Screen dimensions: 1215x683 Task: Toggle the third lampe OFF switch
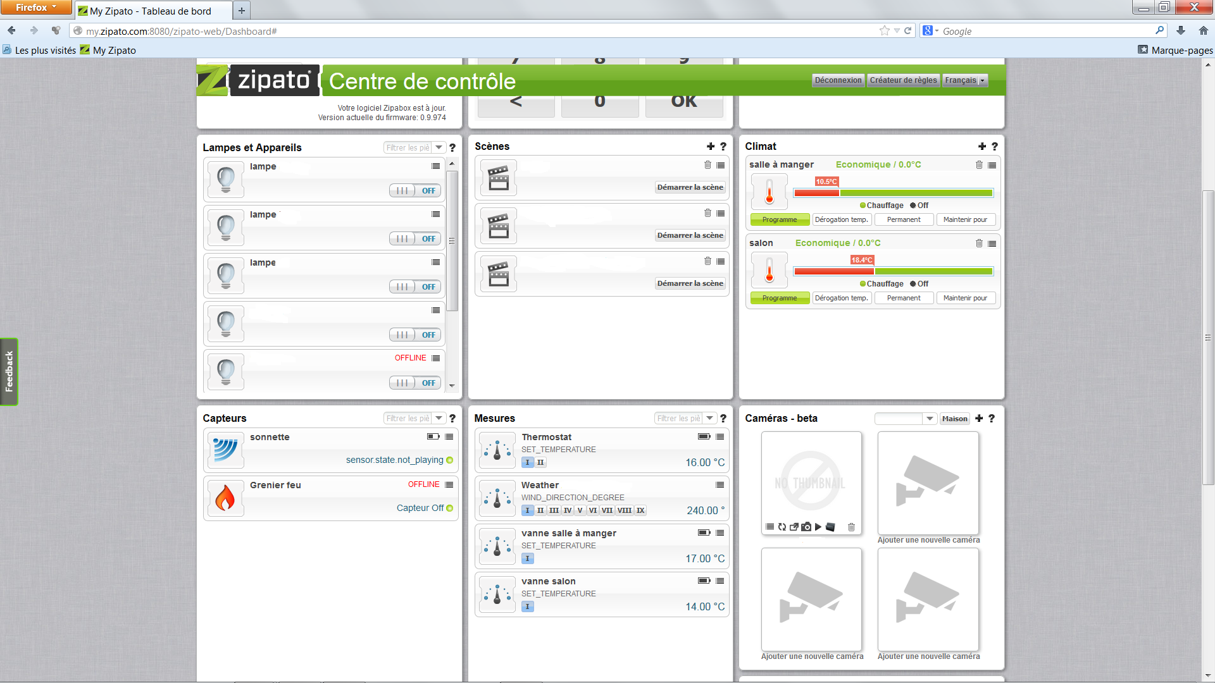(x=414, y=287)
